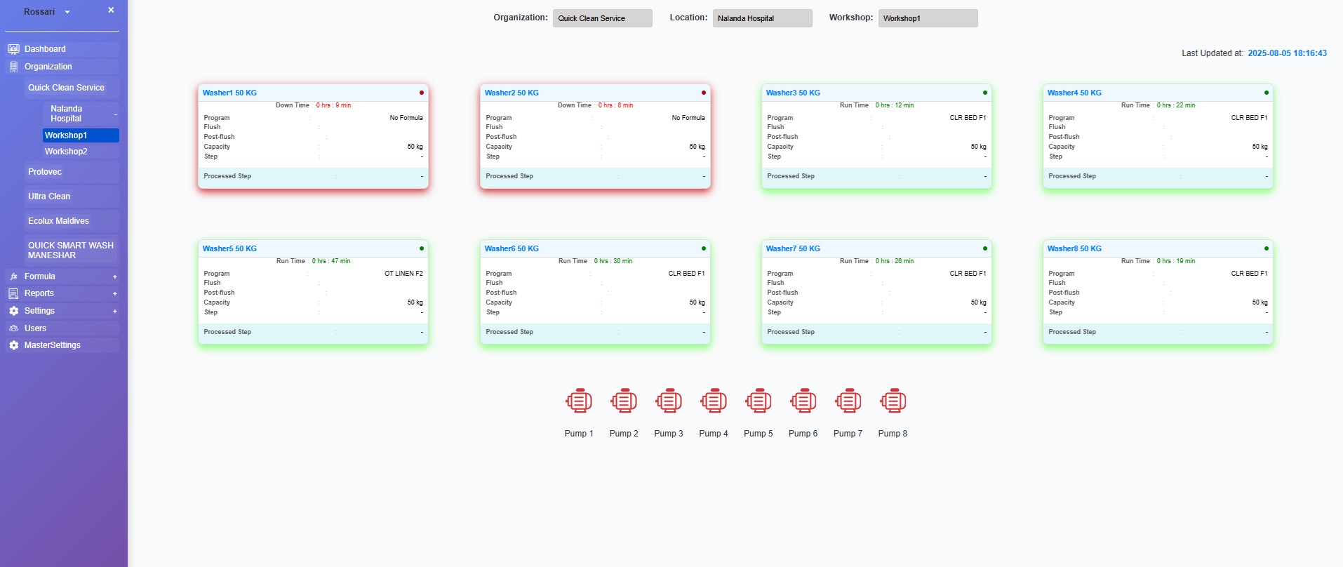Expand the Reports menu plus sign
Viewport: 1343px width, 567px height.
coord(115,293)
